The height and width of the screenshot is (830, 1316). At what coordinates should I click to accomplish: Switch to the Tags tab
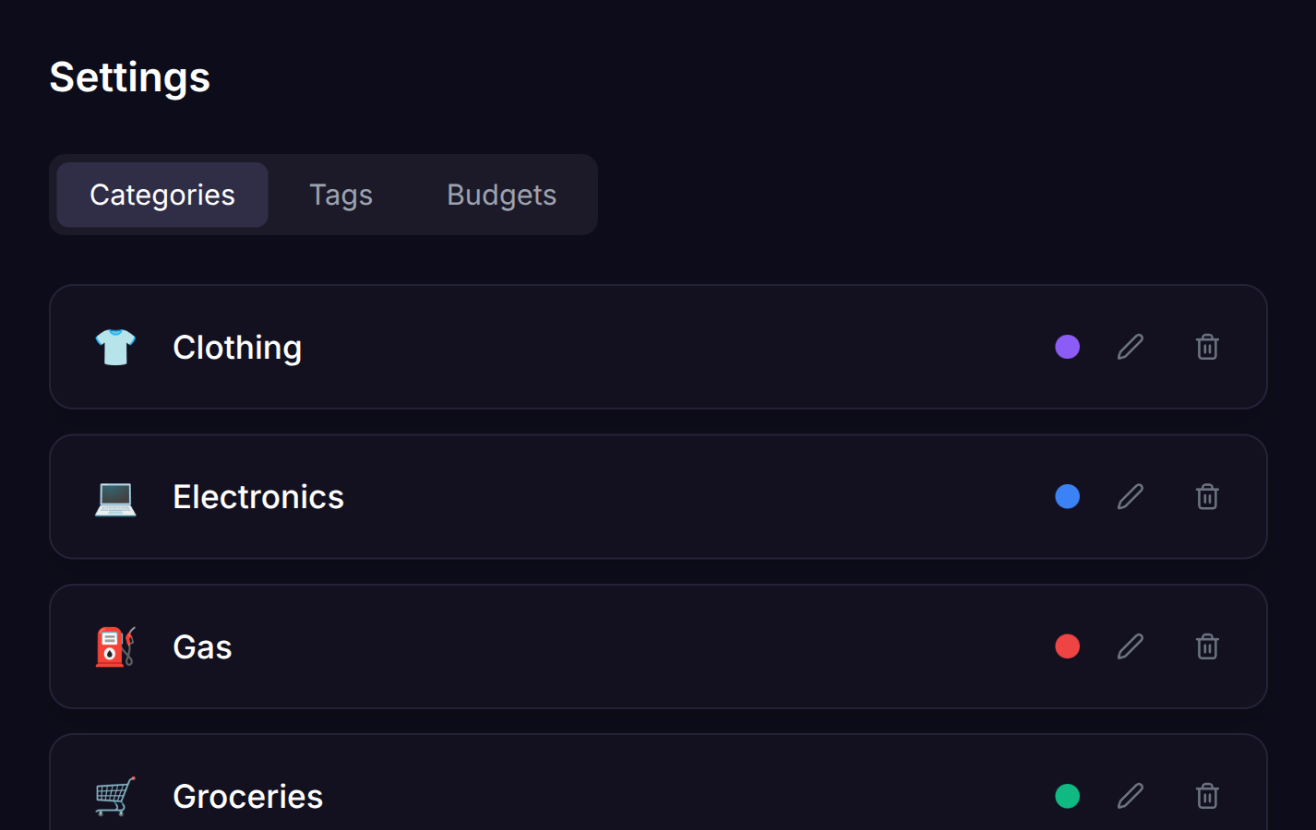click(341, 195)
